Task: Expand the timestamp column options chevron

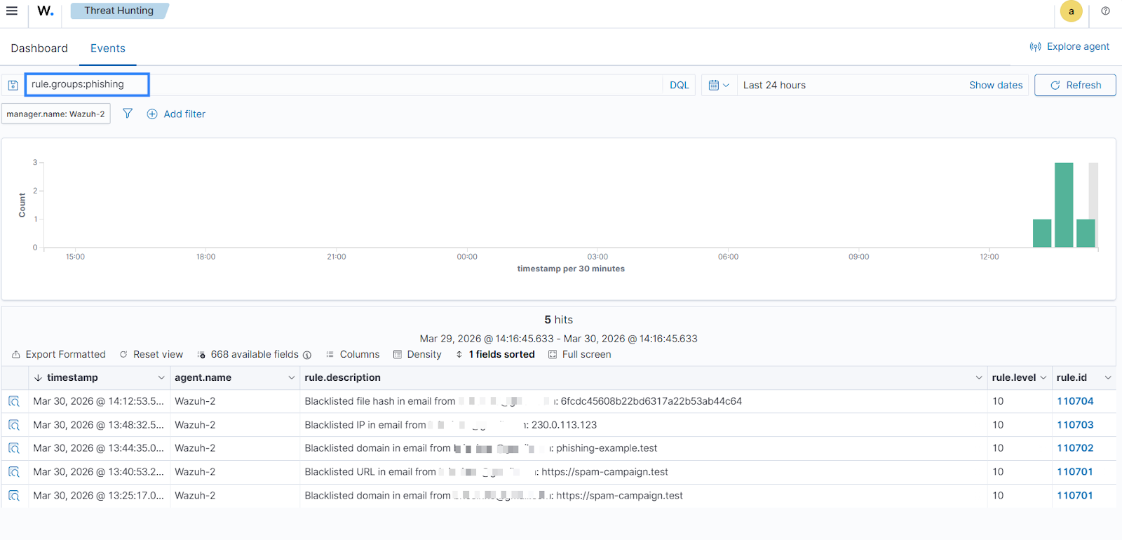Action: 161,377
